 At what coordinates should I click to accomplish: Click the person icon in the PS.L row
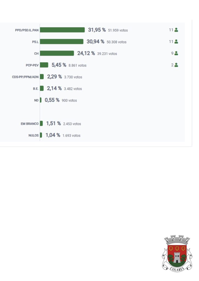click(176, 42)
